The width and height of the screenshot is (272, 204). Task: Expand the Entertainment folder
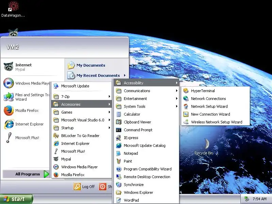(147, 99)
